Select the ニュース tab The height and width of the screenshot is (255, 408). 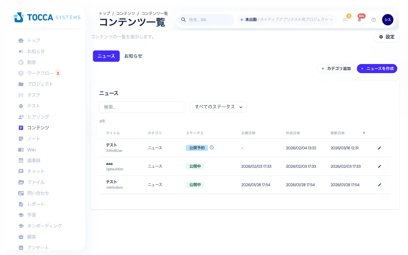[106, 56]
